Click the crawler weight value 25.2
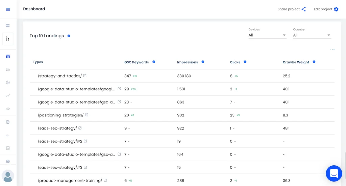 287,76
